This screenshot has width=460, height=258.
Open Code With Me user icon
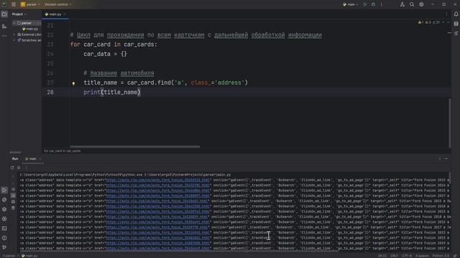(402, 4)
